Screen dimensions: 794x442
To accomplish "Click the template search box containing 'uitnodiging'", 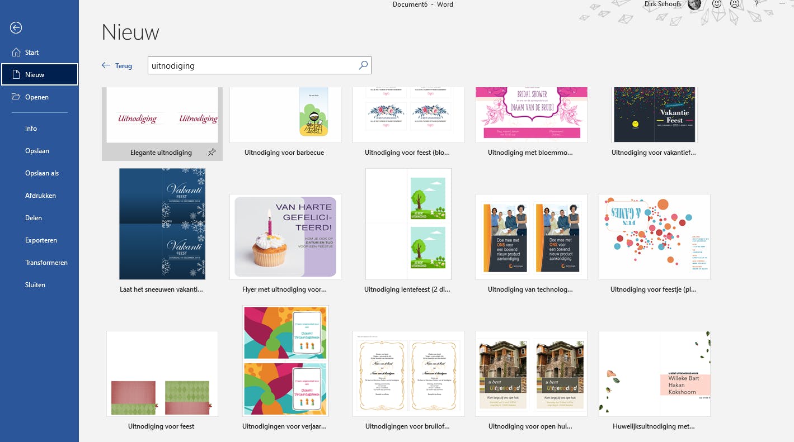I will 253,65.
